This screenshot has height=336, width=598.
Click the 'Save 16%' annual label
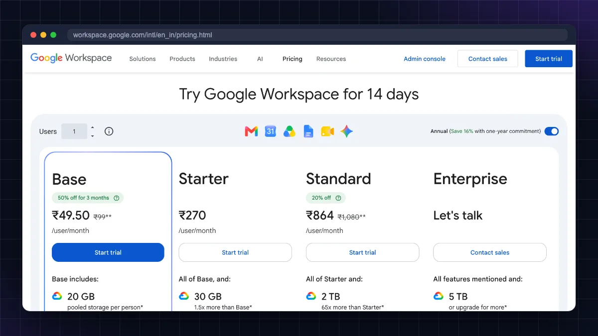click(461, 131)
